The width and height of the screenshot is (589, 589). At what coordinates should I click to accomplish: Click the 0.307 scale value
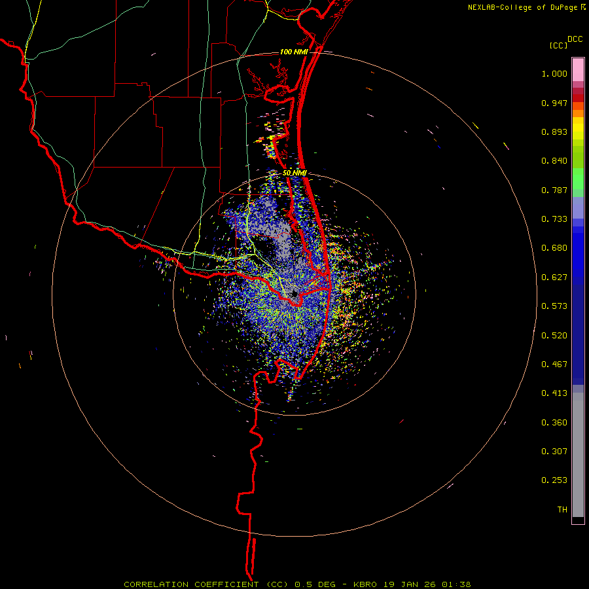pyautogui.click(x=554, y=452)
